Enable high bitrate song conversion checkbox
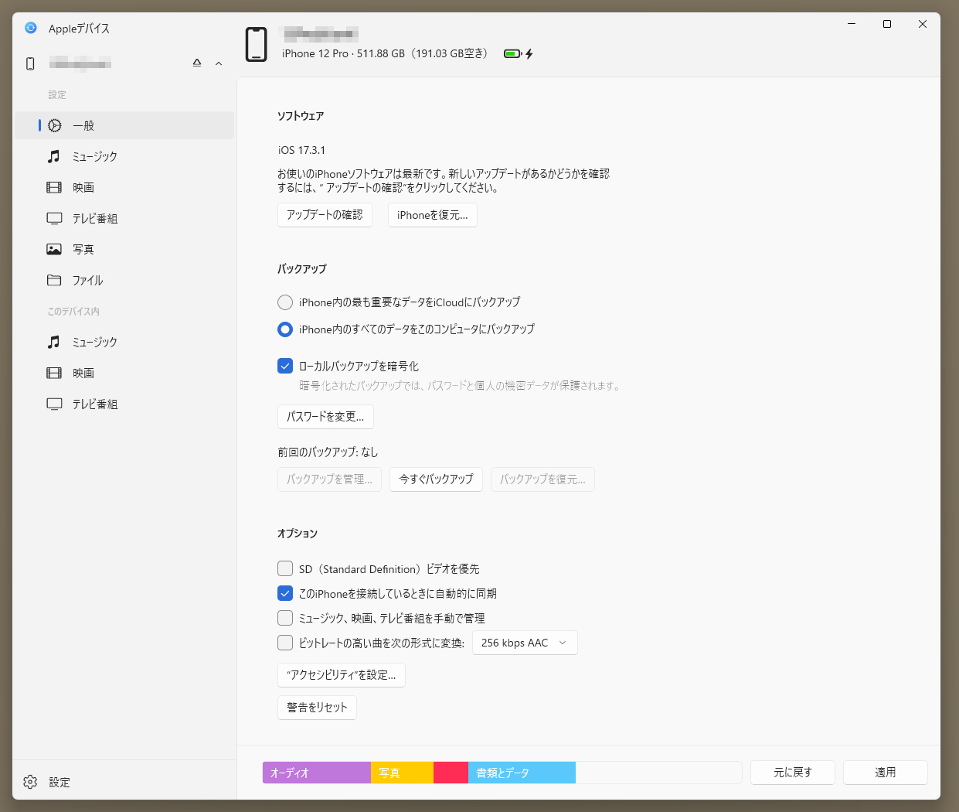The width and height of the screenshot is (959, 812). [x=285, y=643]
